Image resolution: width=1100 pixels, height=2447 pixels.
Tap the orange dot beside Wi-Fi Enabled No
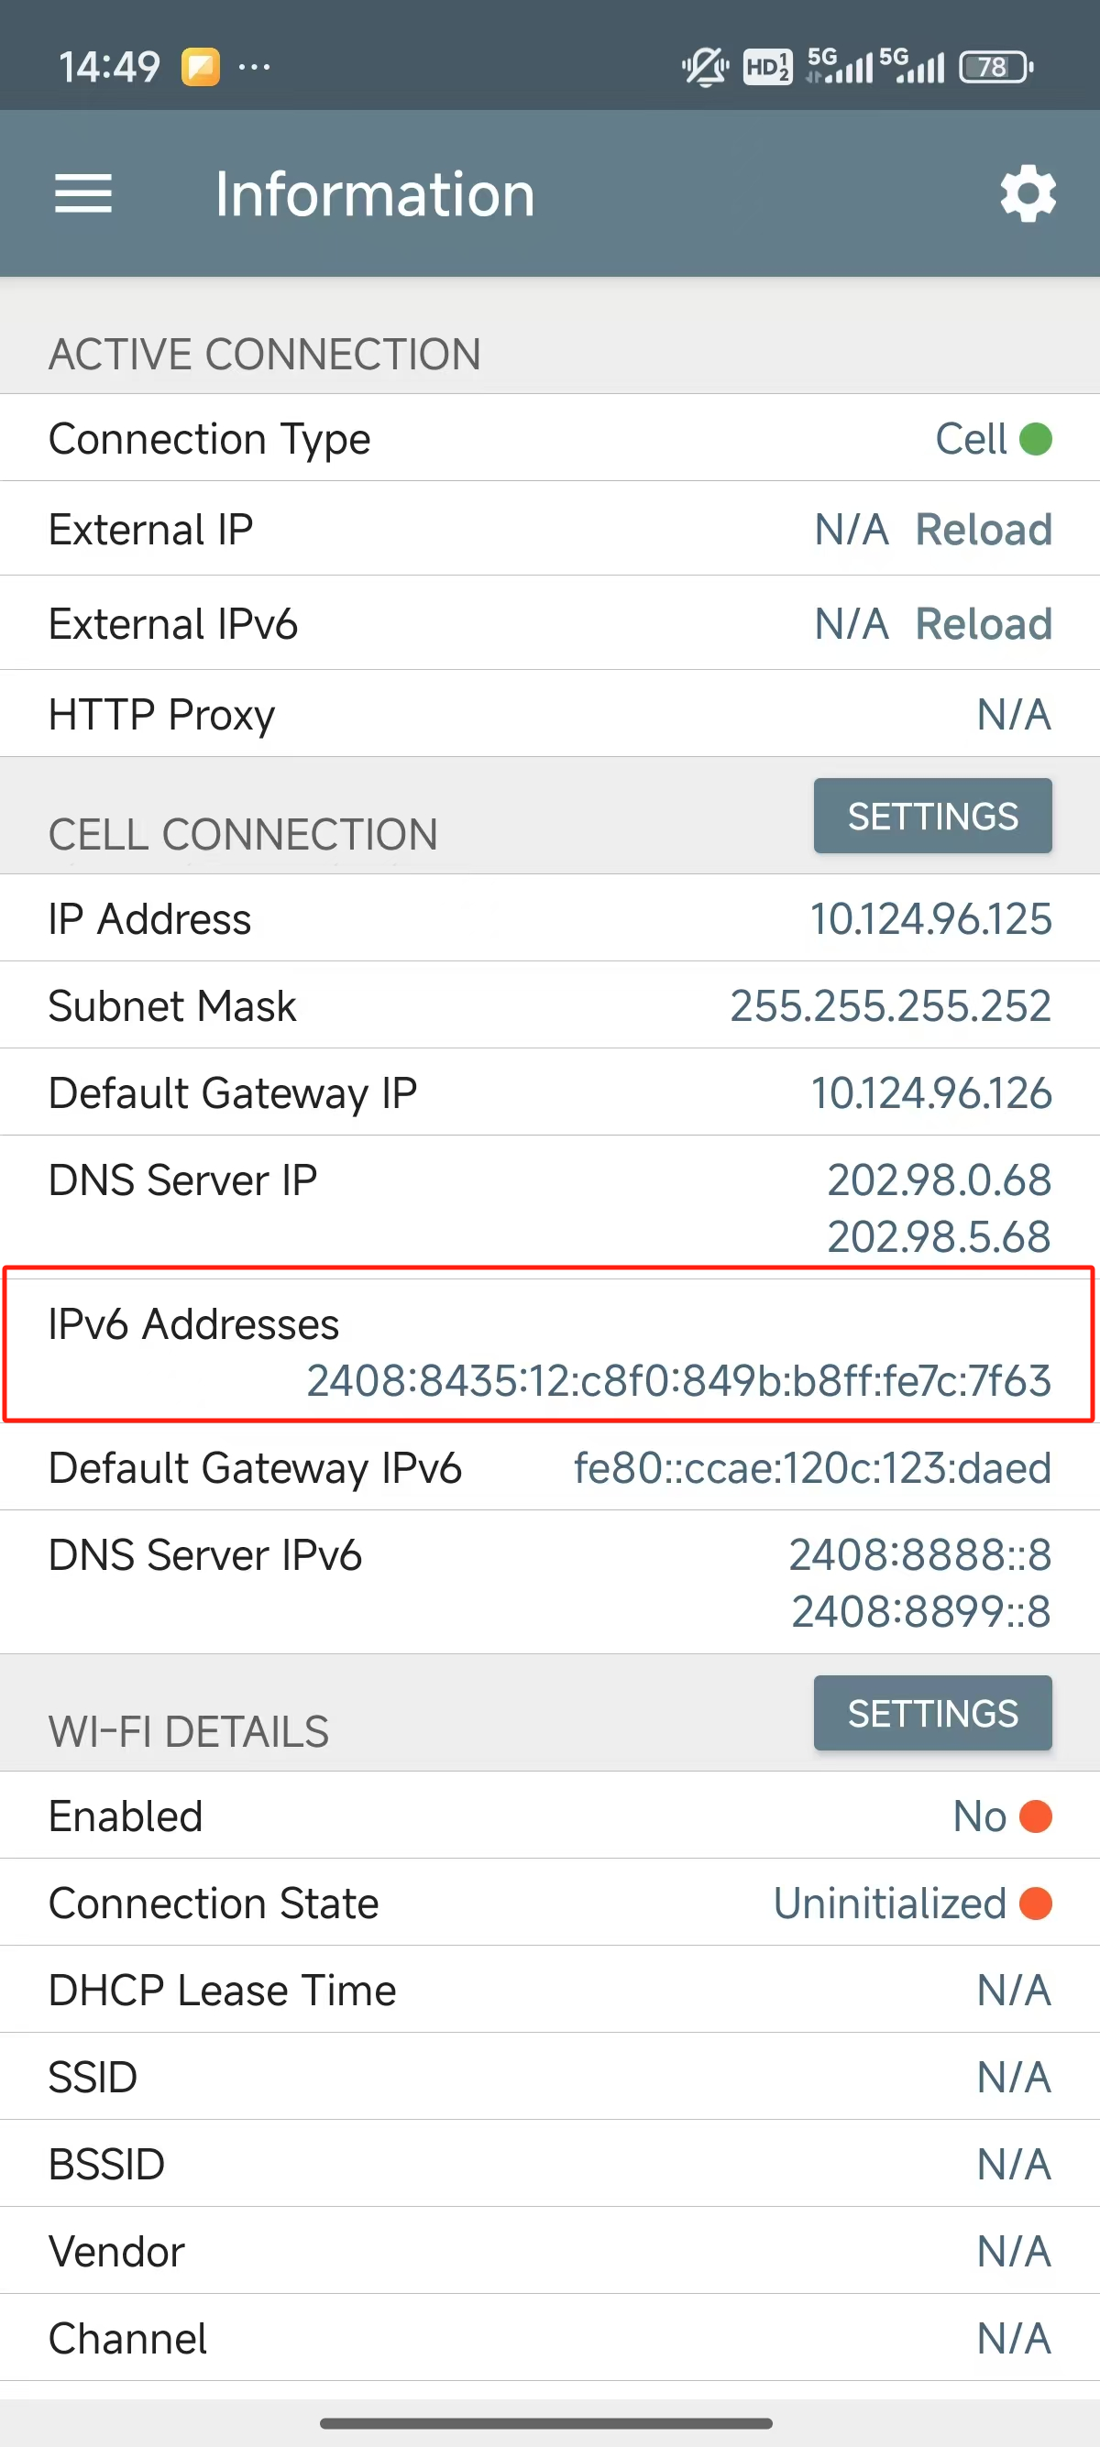(x=1038, y=1816)
